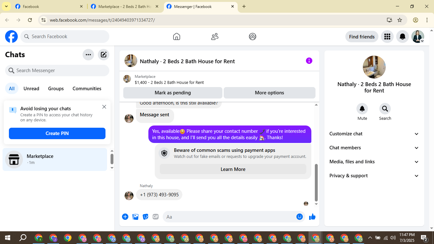Open Windows Start menu

coord(7,238)
